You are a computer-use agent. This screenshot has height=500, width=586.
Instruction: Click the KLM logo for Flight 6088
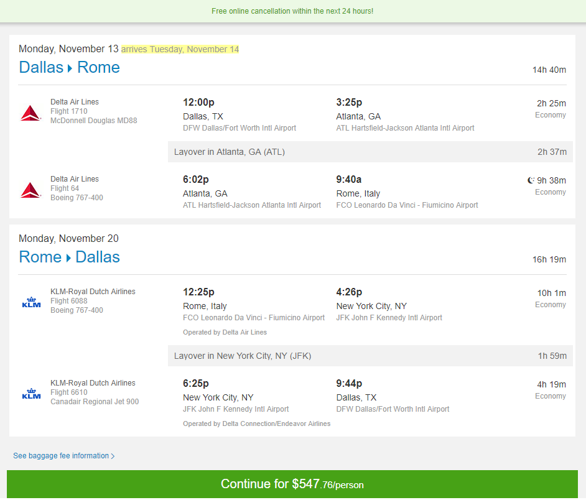31,302
